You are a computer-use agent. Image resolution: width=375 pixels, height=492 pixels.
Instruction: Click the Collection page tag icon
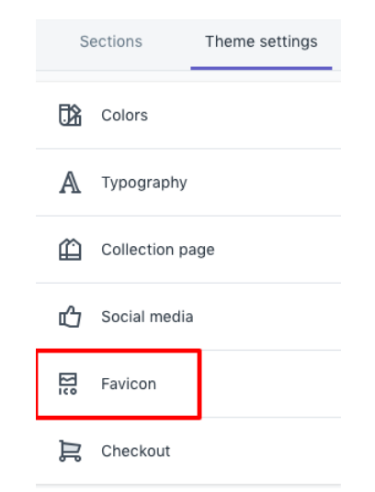click(70, 250)
